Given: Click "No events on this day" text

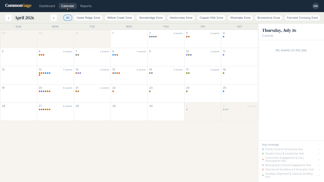Looking at the screenshot, I should (291, 50).
